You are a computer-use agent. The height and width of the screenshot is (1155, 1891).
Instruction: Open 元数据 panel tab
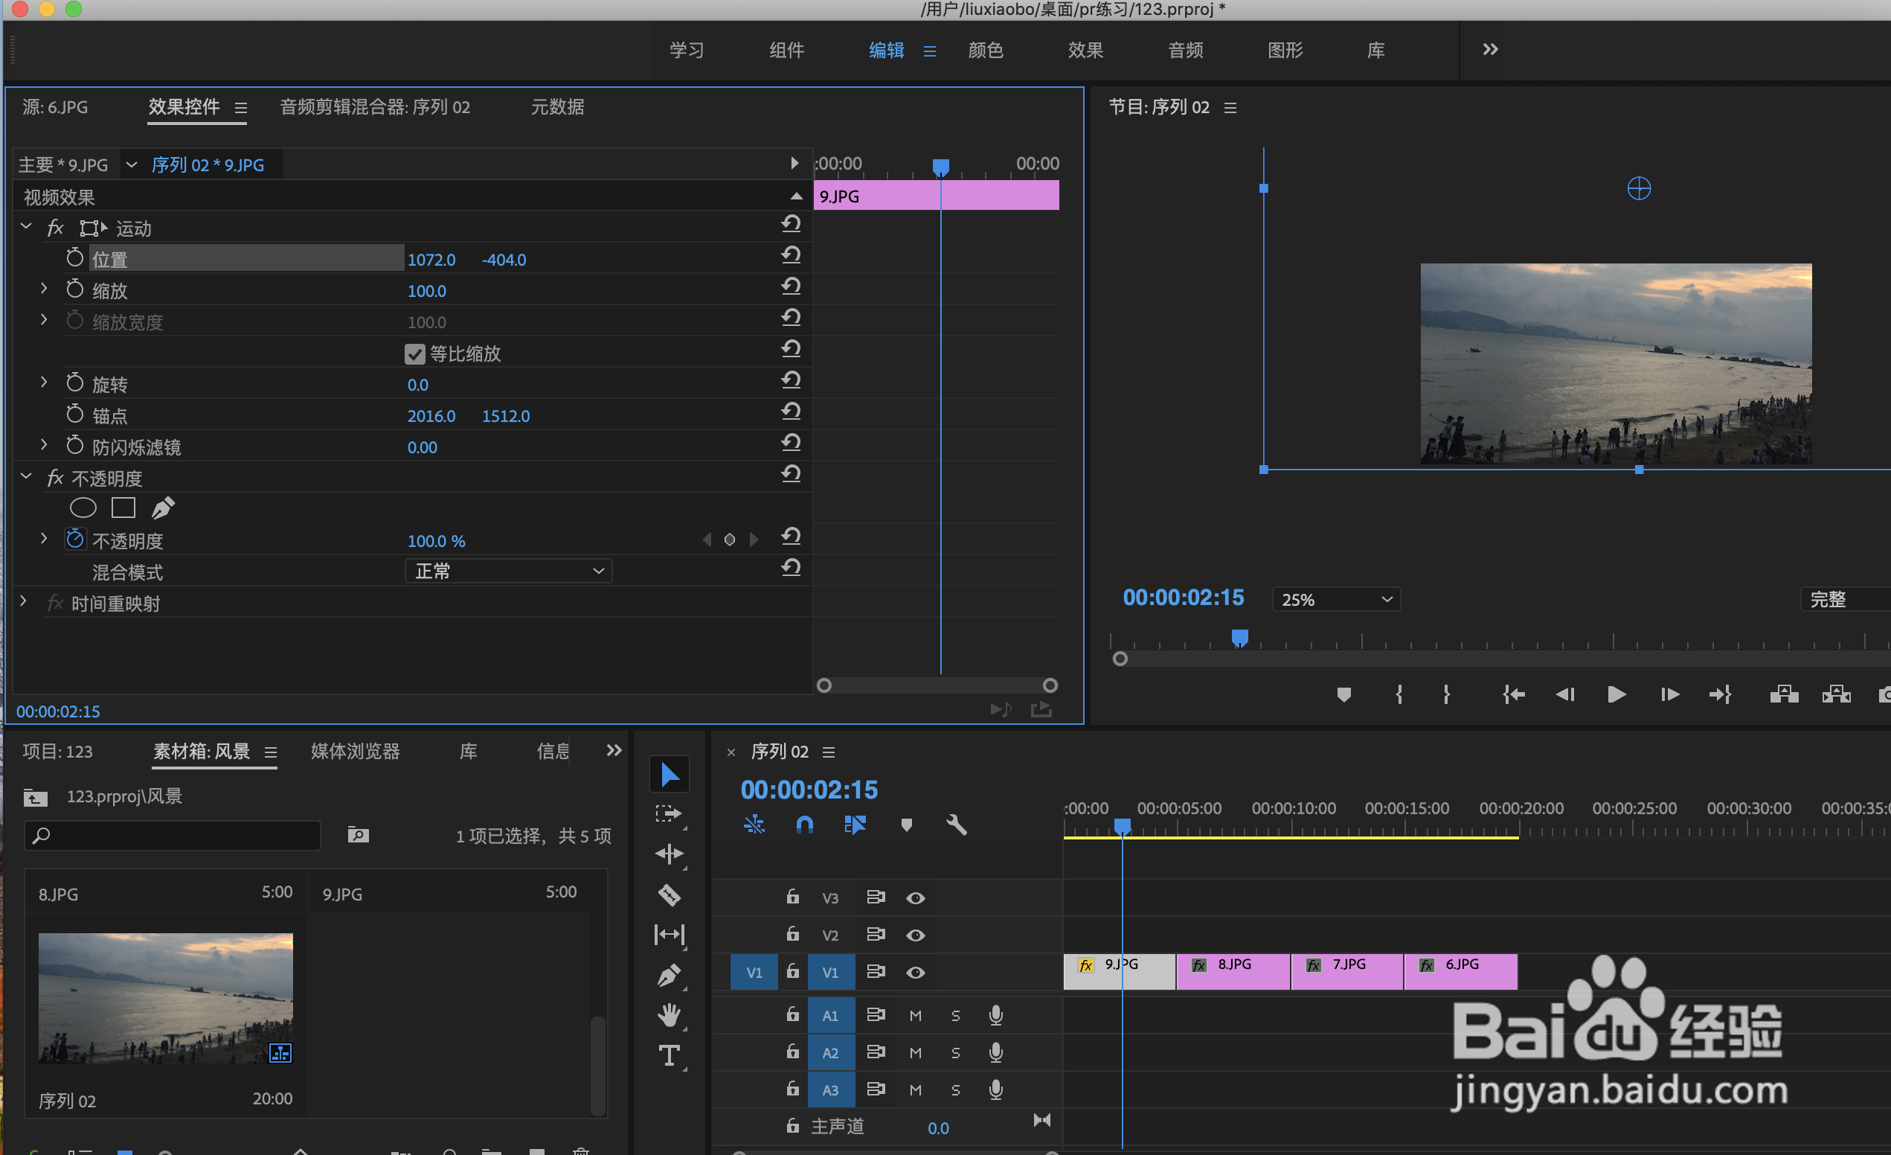coord(557,106)
